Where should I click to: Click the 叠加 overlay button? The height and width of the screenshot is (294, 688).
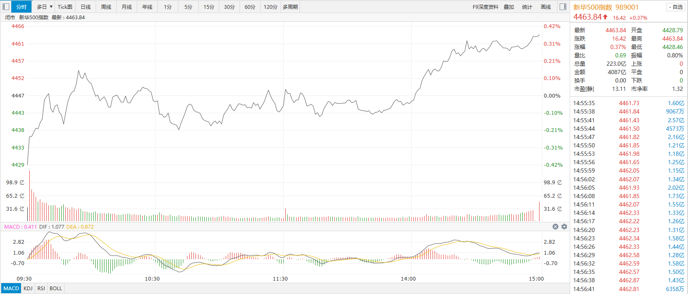[x=509, y=7]
